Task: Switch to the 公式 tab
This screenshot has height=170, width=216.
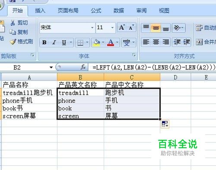Action: 96,11
